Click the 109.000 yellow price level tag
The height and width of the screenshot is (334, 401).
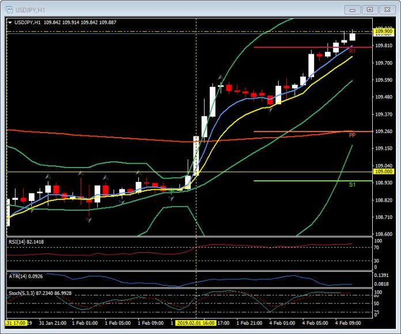tap(383, 172)
